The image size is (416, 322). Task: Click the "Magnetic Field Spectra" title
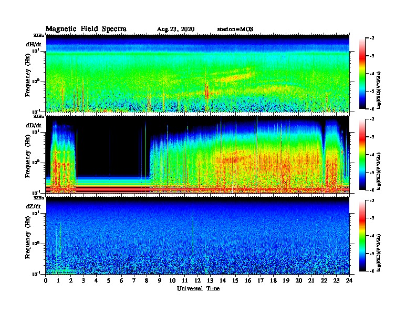pos(86,29)
